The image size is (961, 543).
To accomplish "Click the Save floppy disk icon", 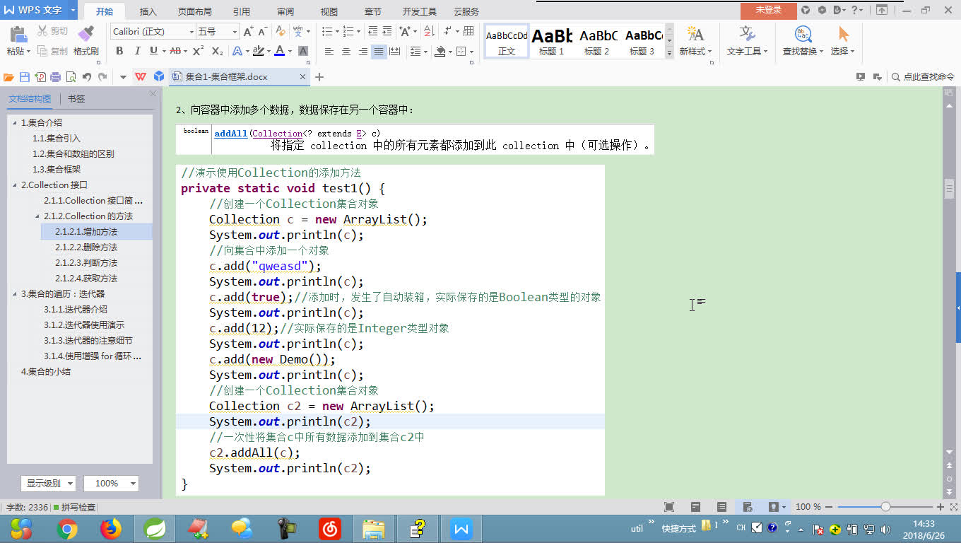I will tap(25, 77).
